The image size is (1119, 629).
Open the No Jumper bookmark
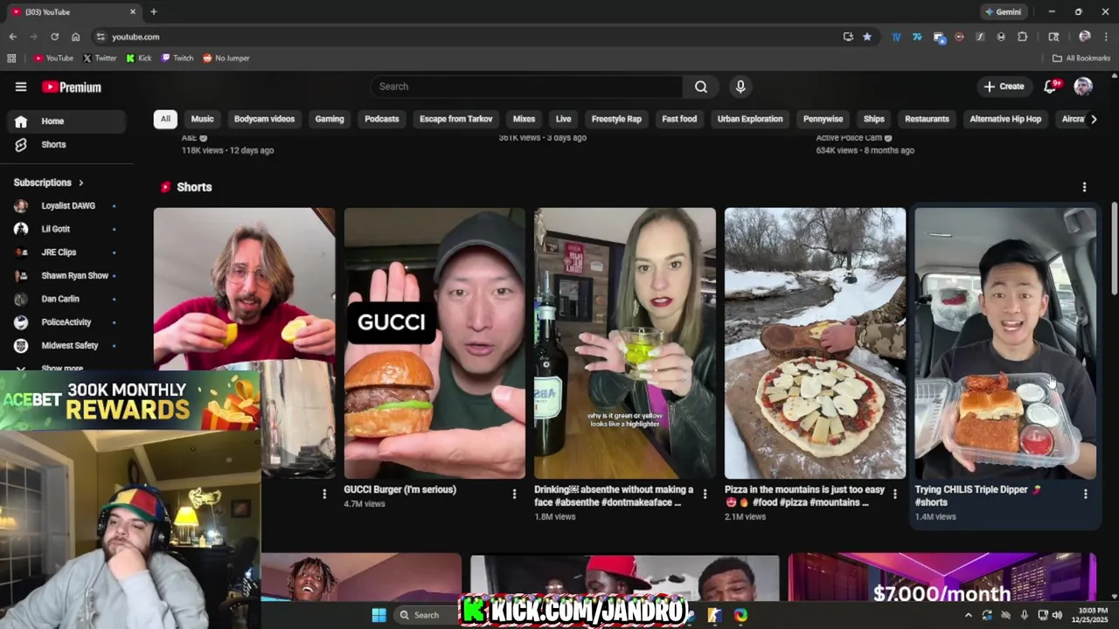226,59
